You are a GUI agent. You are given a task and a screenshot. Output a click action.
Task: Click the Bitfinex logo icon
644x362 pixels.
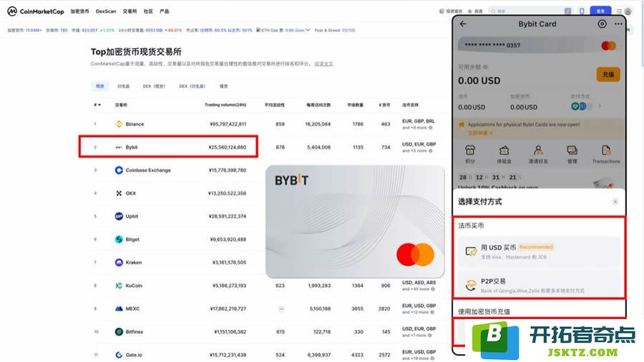[x=119, y=332]
